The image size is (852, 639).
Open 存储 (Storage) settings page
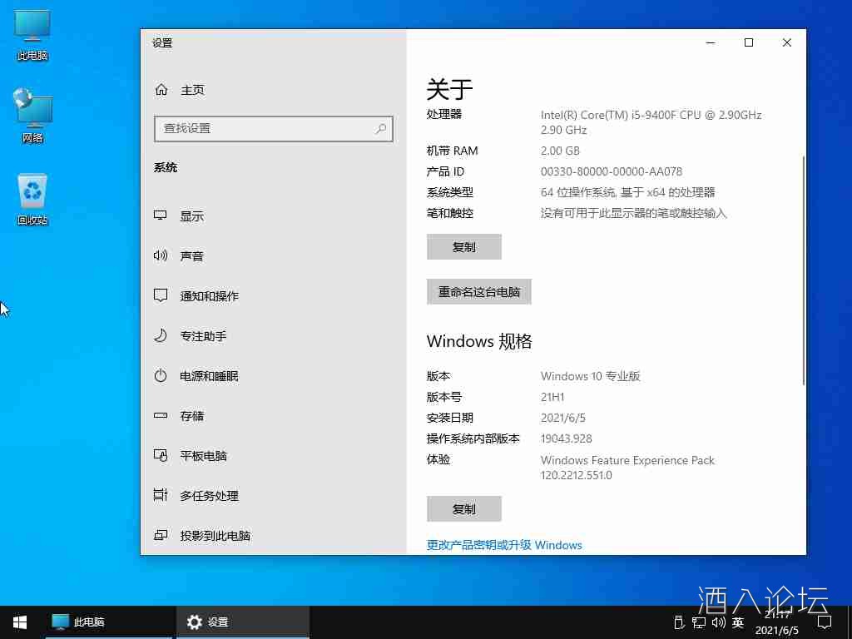191,415
